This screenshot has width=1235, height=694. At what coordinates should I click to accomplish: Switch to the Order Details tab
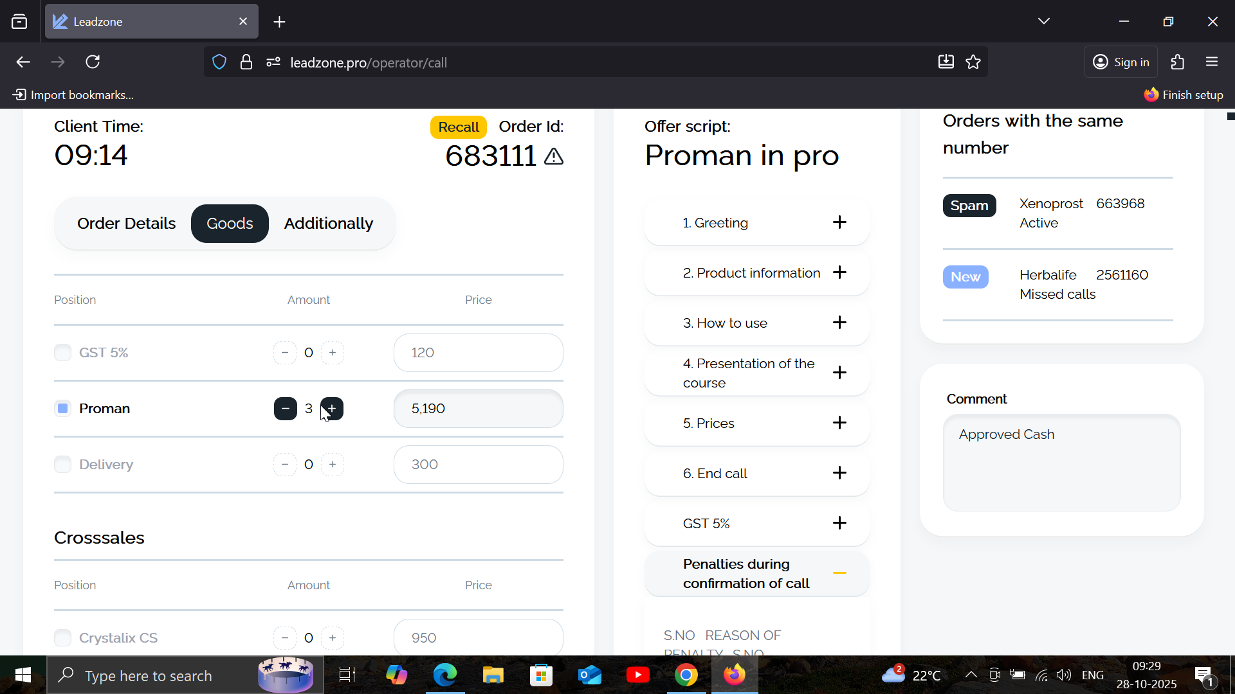[x=126, y=224]
